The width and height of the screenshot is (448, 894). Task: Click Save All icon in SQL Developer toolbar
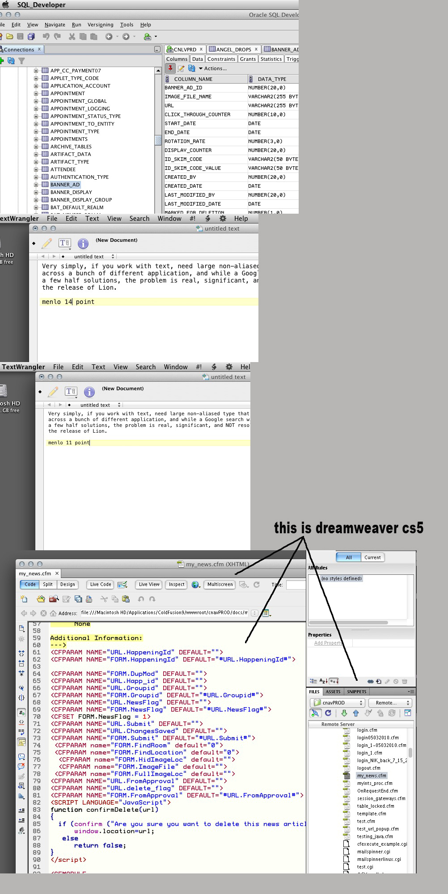pos(31,37)
